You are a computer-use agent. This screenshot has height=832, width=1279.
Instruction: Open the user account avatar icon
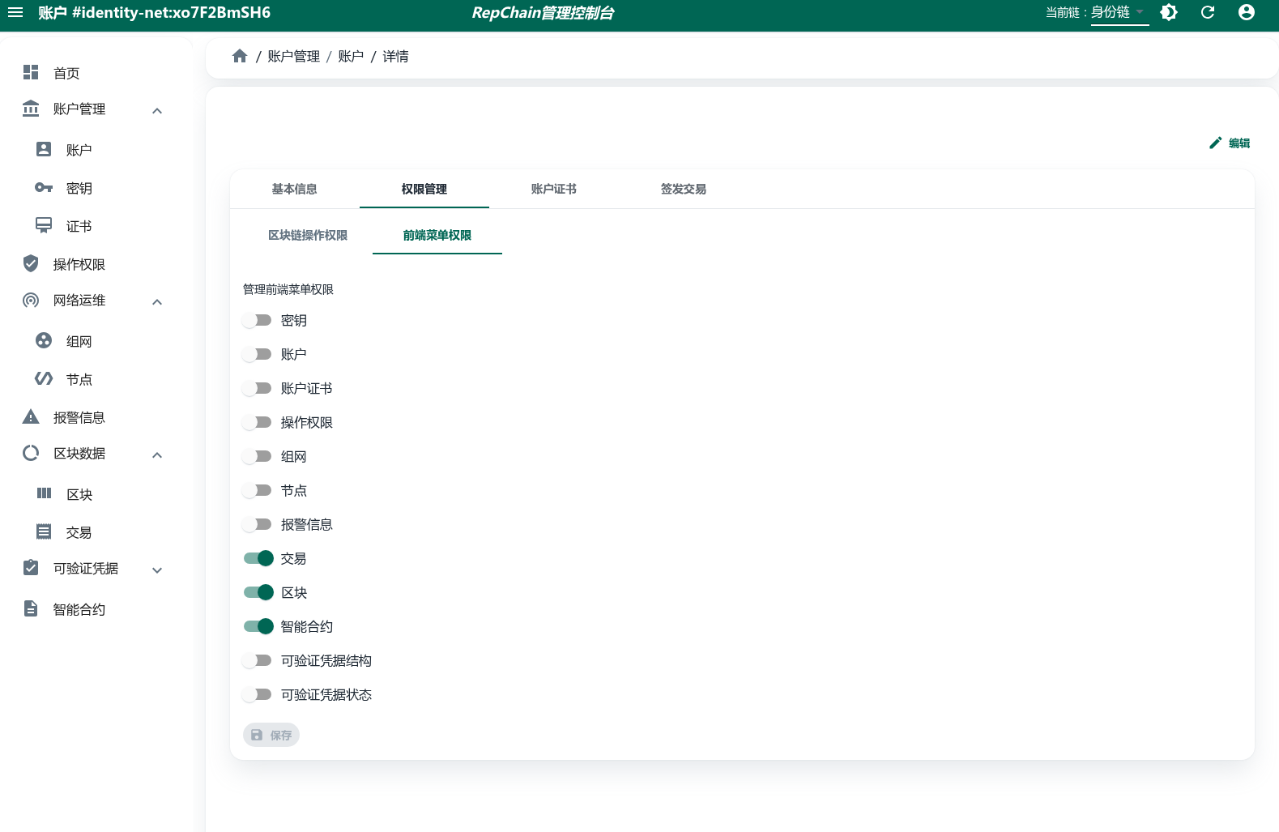(1247, 12)
